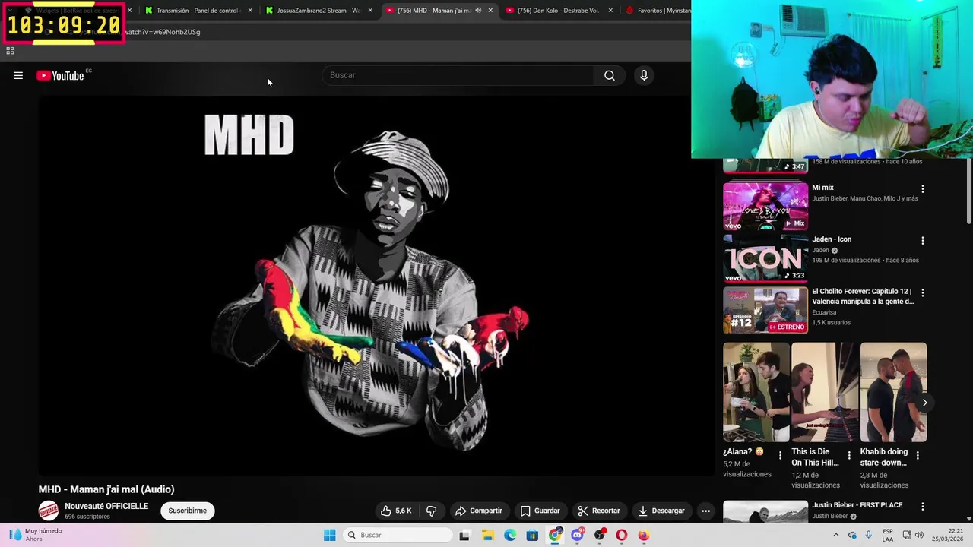Open Khabib doing stare-down short thumbnail

[x=893, y=392]
